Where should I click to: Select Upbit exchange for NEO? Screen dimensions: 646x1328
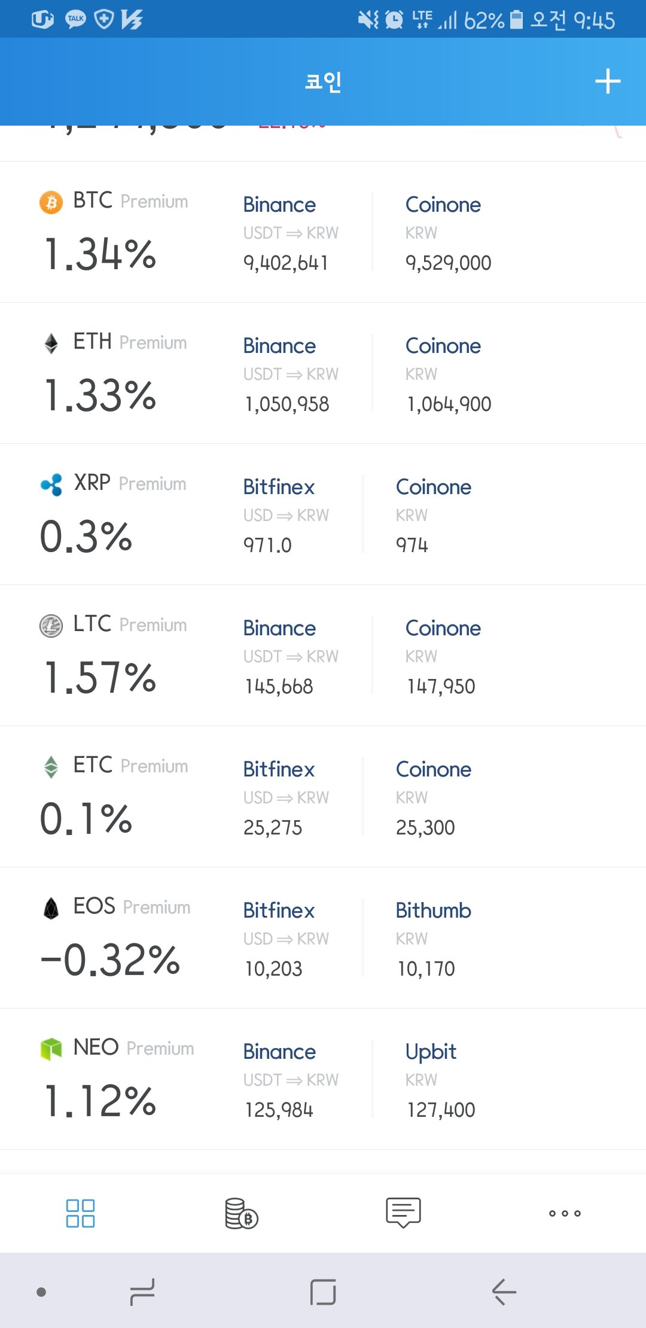(x=431, y=1052)
